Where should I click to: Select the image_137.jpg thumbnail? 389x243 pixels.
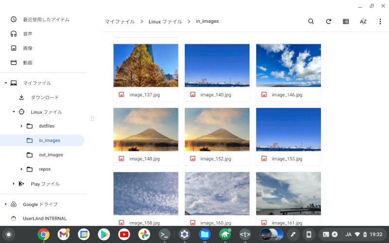(145, 66)
